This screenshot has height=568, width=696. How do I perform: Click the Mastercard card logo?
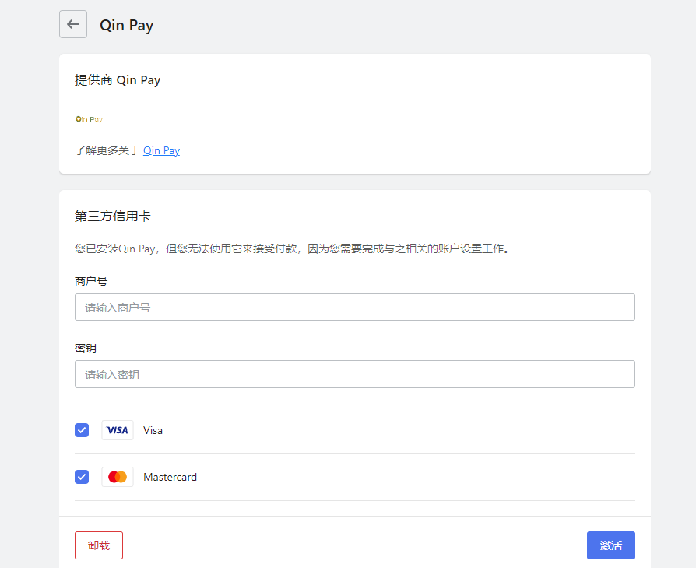[x=118, y=477]
